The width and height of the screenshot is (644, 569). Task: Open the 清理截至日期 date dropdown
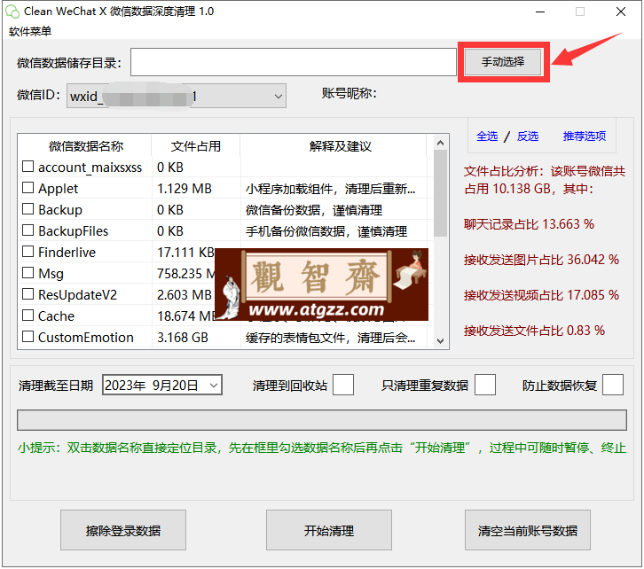tap(214, 386)
